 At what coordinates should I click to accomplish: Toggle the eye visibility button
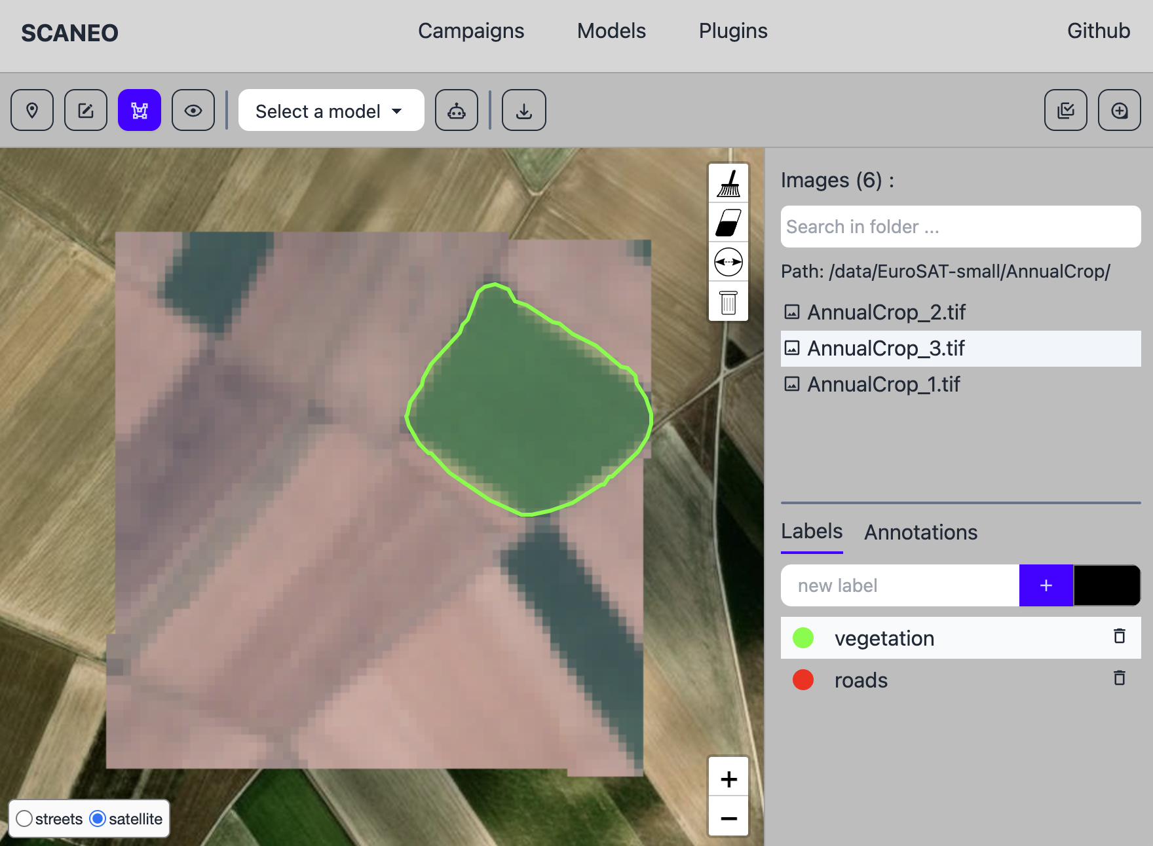(x=193, y=111)
